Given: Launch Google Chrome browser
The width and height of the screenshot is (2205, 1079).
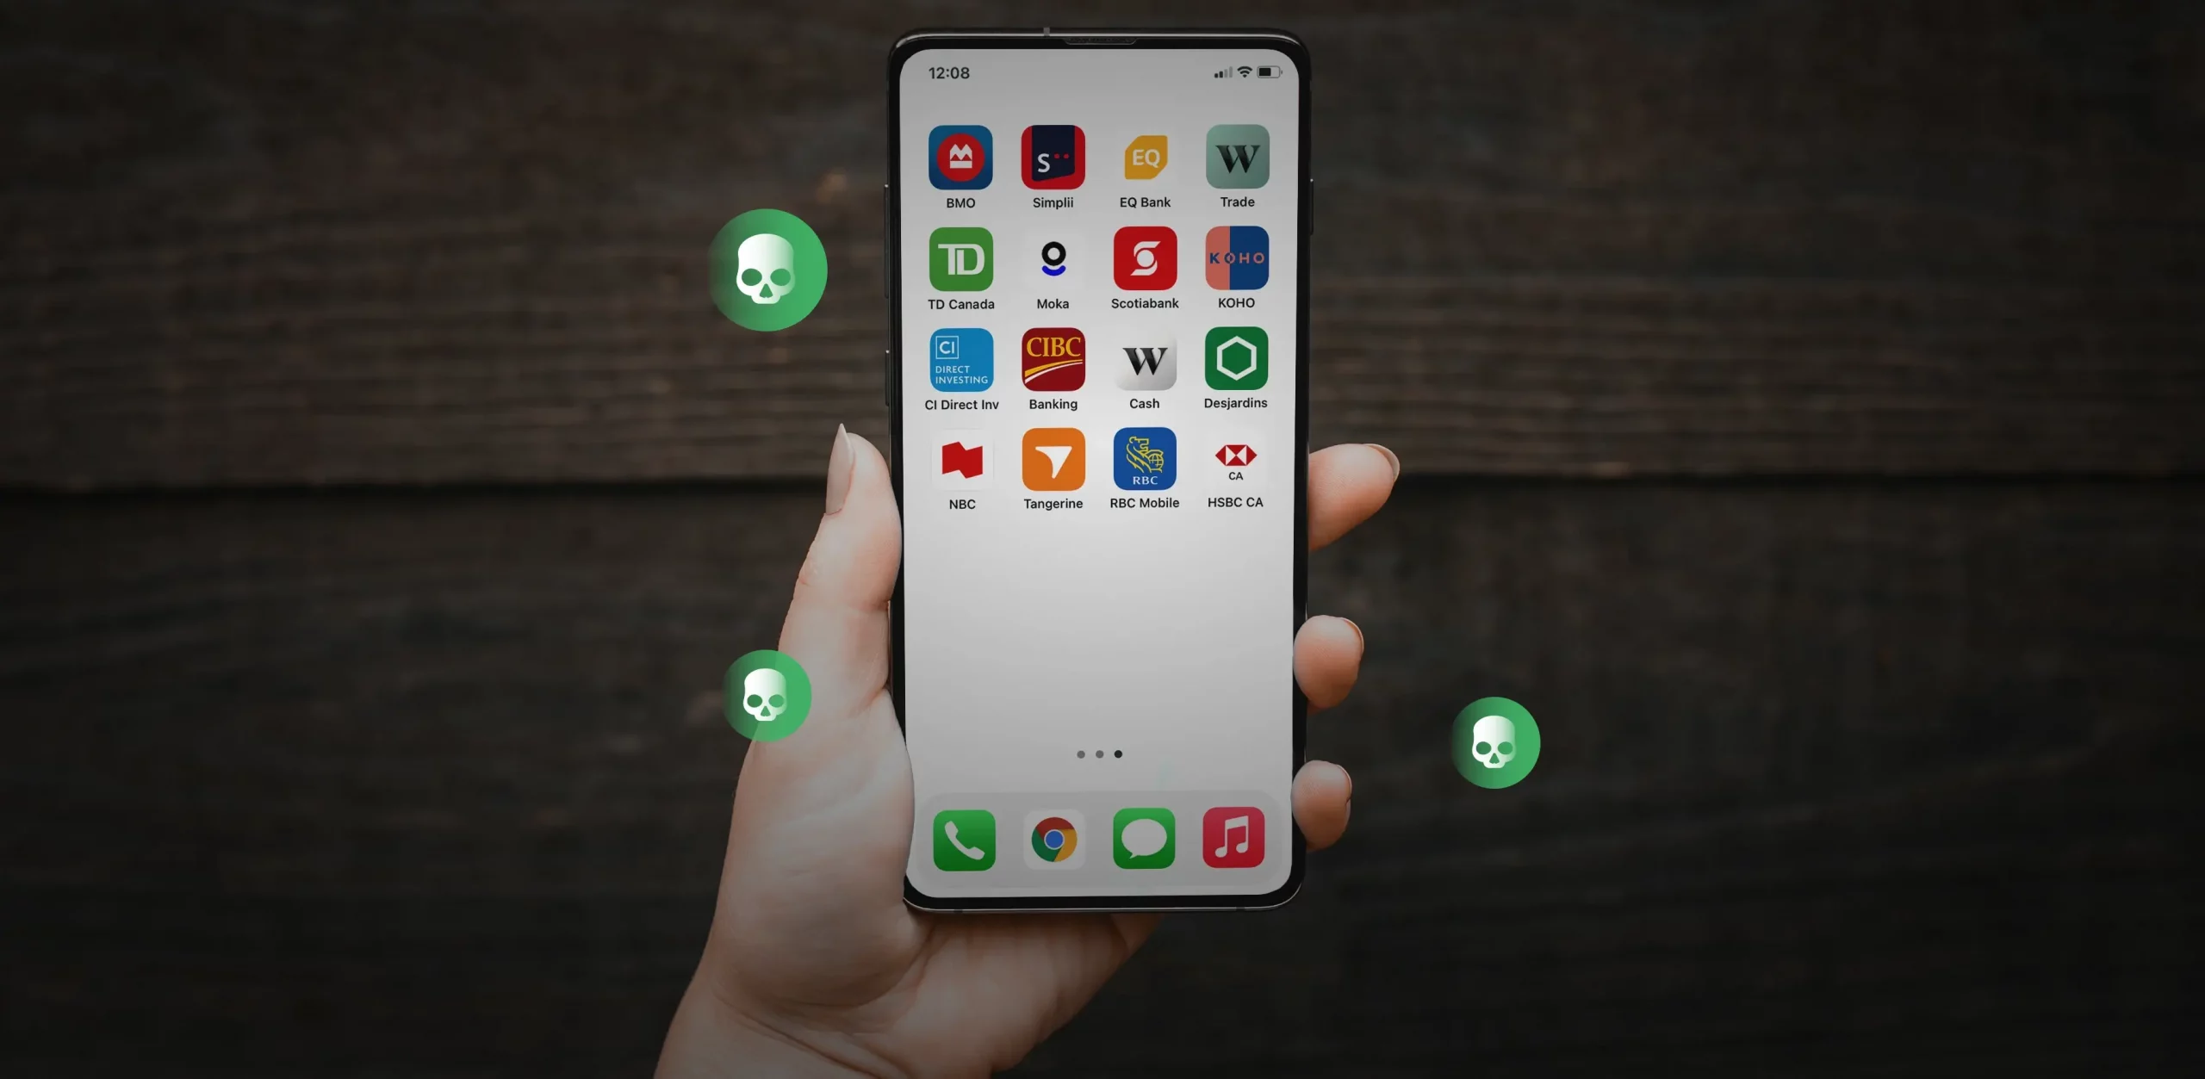Looking at the screenshot, I should pyautogui.click(x=1053, y=840).
